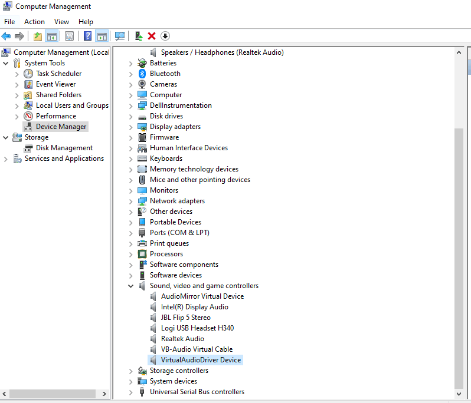Expand the Shared Folders node arrow
The width and height of the screenshot is (471, 403).
(17, 95)
